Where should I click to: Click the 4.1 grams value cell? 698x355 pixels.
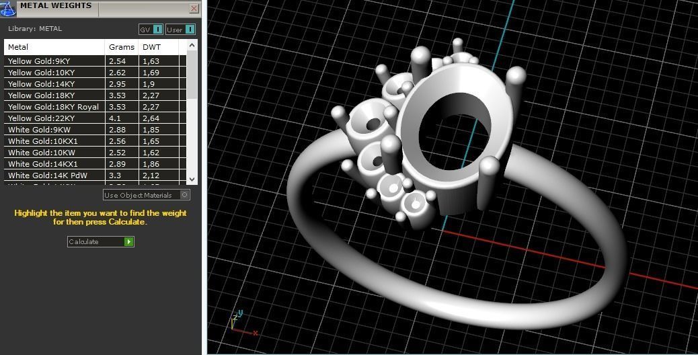coord(122,118)
